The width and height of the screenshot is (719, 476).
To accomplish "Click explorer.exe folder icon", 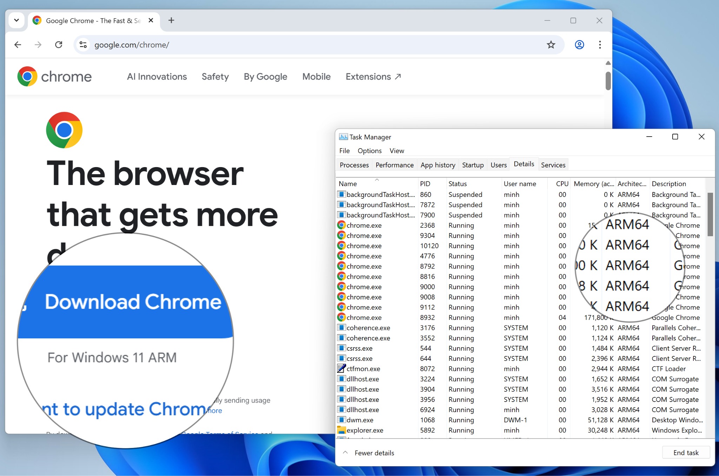I will click(x=341, y=430).
